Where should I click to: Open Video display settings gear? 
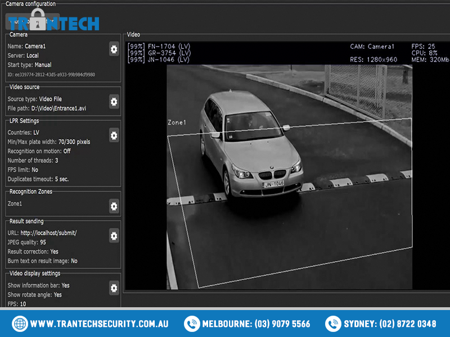pyautogui.click(x=114, y=288)
